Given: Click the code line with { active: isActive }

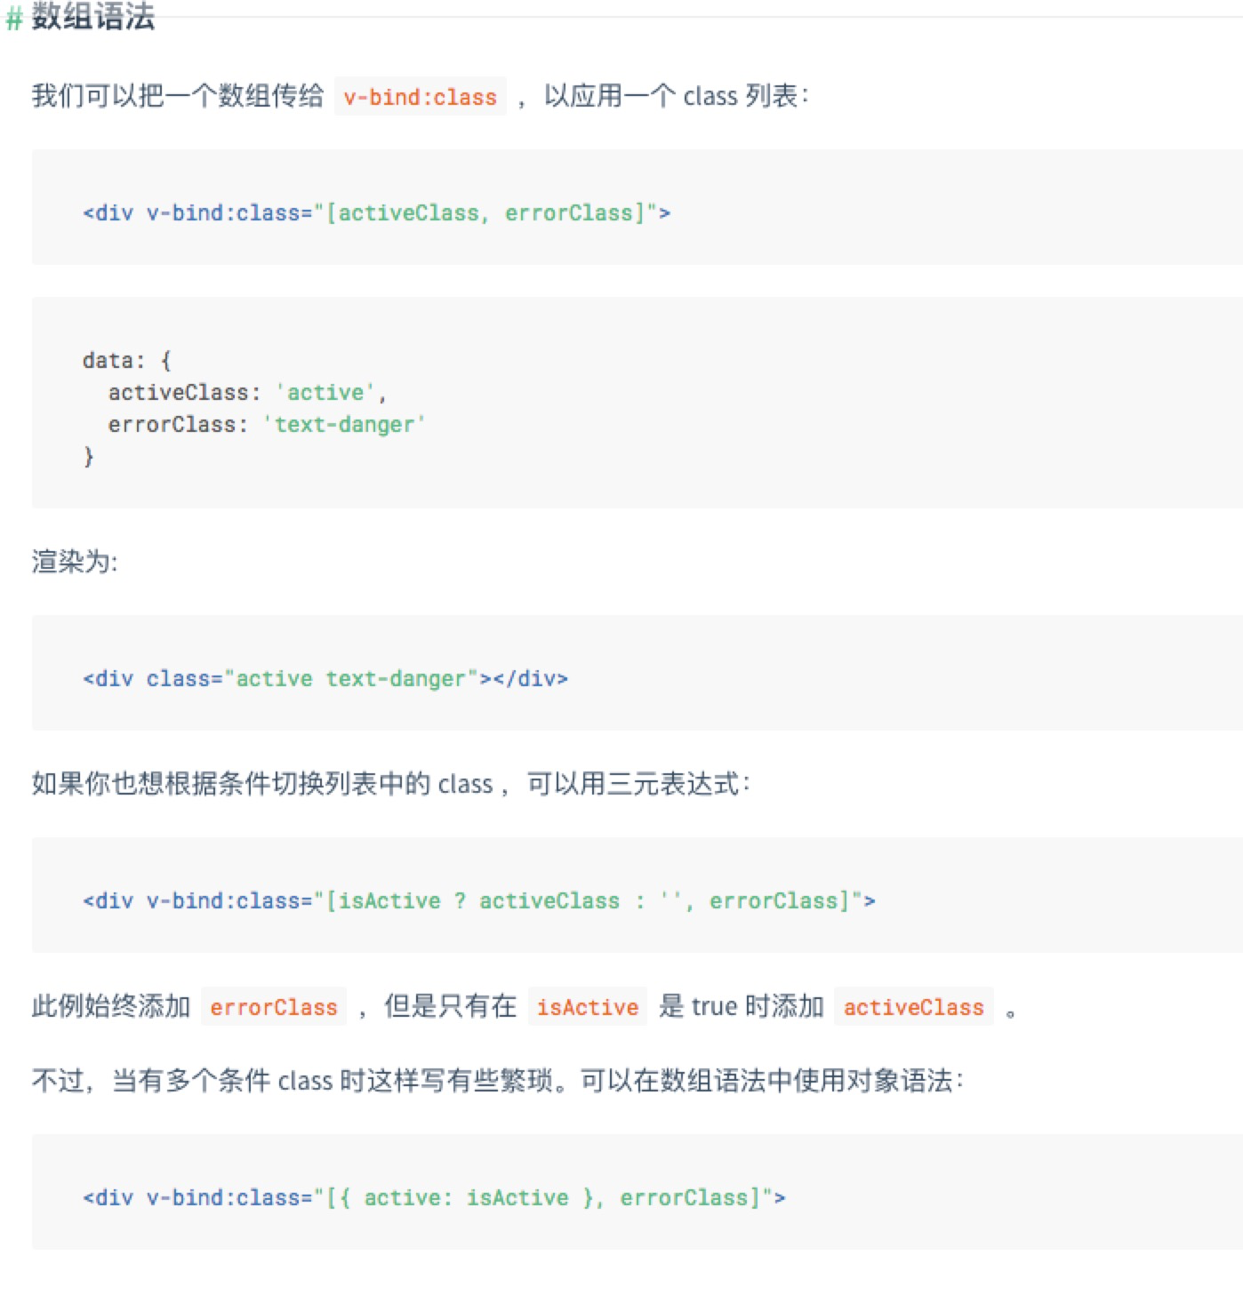Looking at the screenshot, I should click(x=434, y=1198).
